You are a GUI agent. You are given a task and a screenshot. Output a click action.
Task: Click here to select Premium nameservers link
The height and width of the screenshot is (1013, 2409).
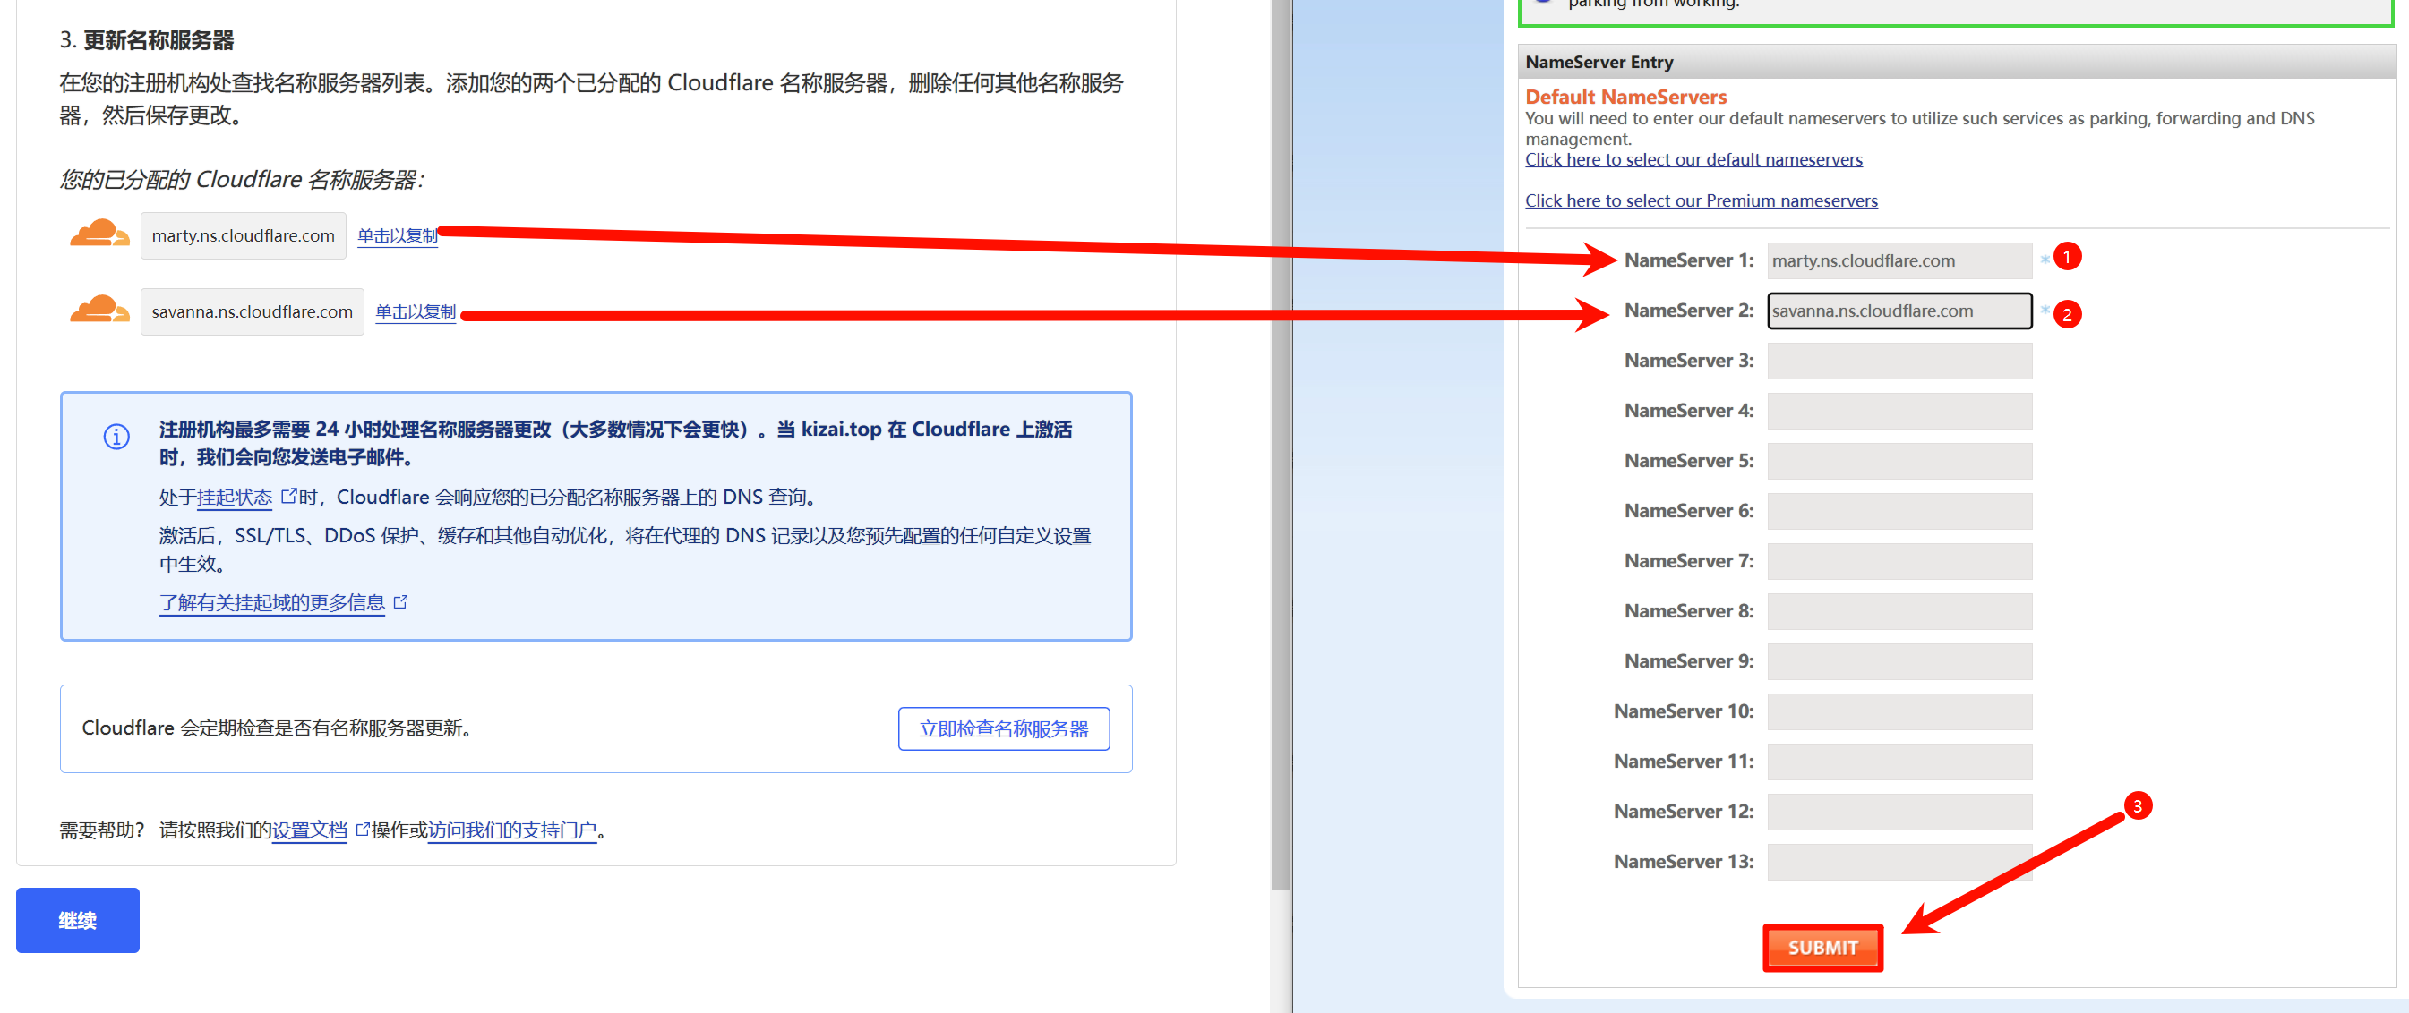[1701, 201]
